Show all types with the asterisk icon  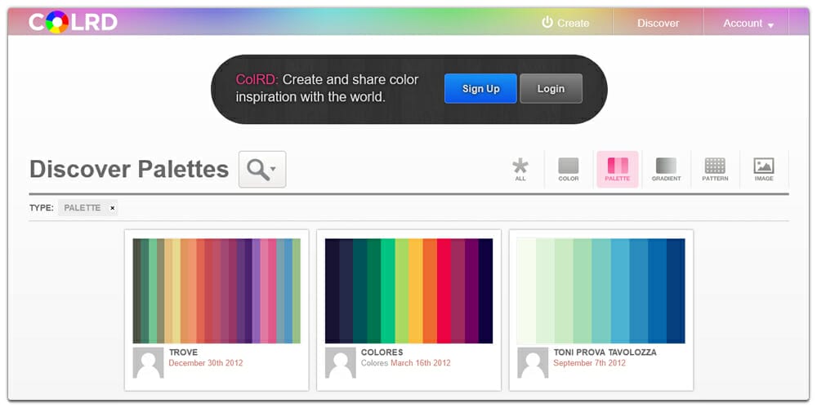tap(520, 169)
